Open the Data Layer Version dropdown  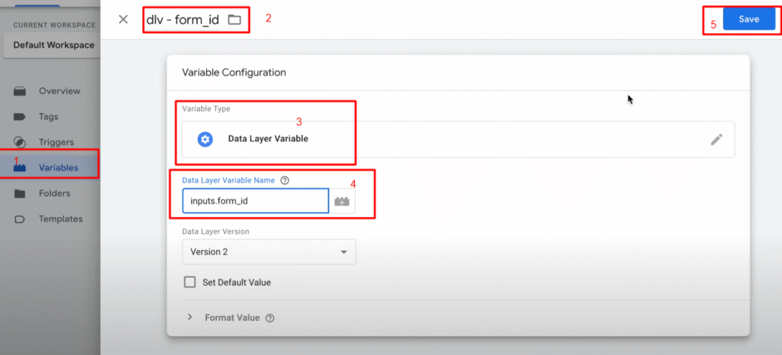[x=269, y=252]
